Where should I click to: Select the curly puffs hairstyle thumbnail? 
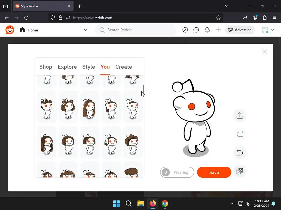pos(68,107)
